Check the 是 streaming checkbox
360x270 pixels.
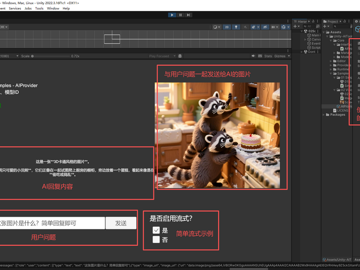point(156,230)
